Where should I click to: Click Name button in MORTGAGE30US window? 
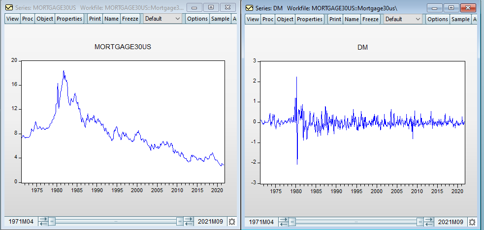click(x=111, y=19)
